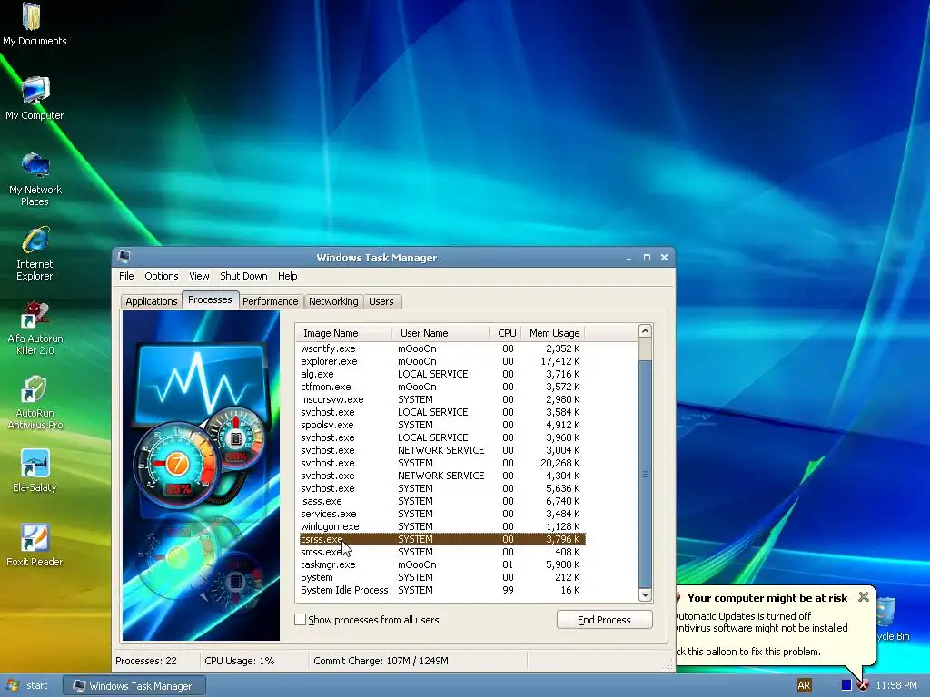Sort processes by User Name column
930x697 pixels.
click(440, 333)
